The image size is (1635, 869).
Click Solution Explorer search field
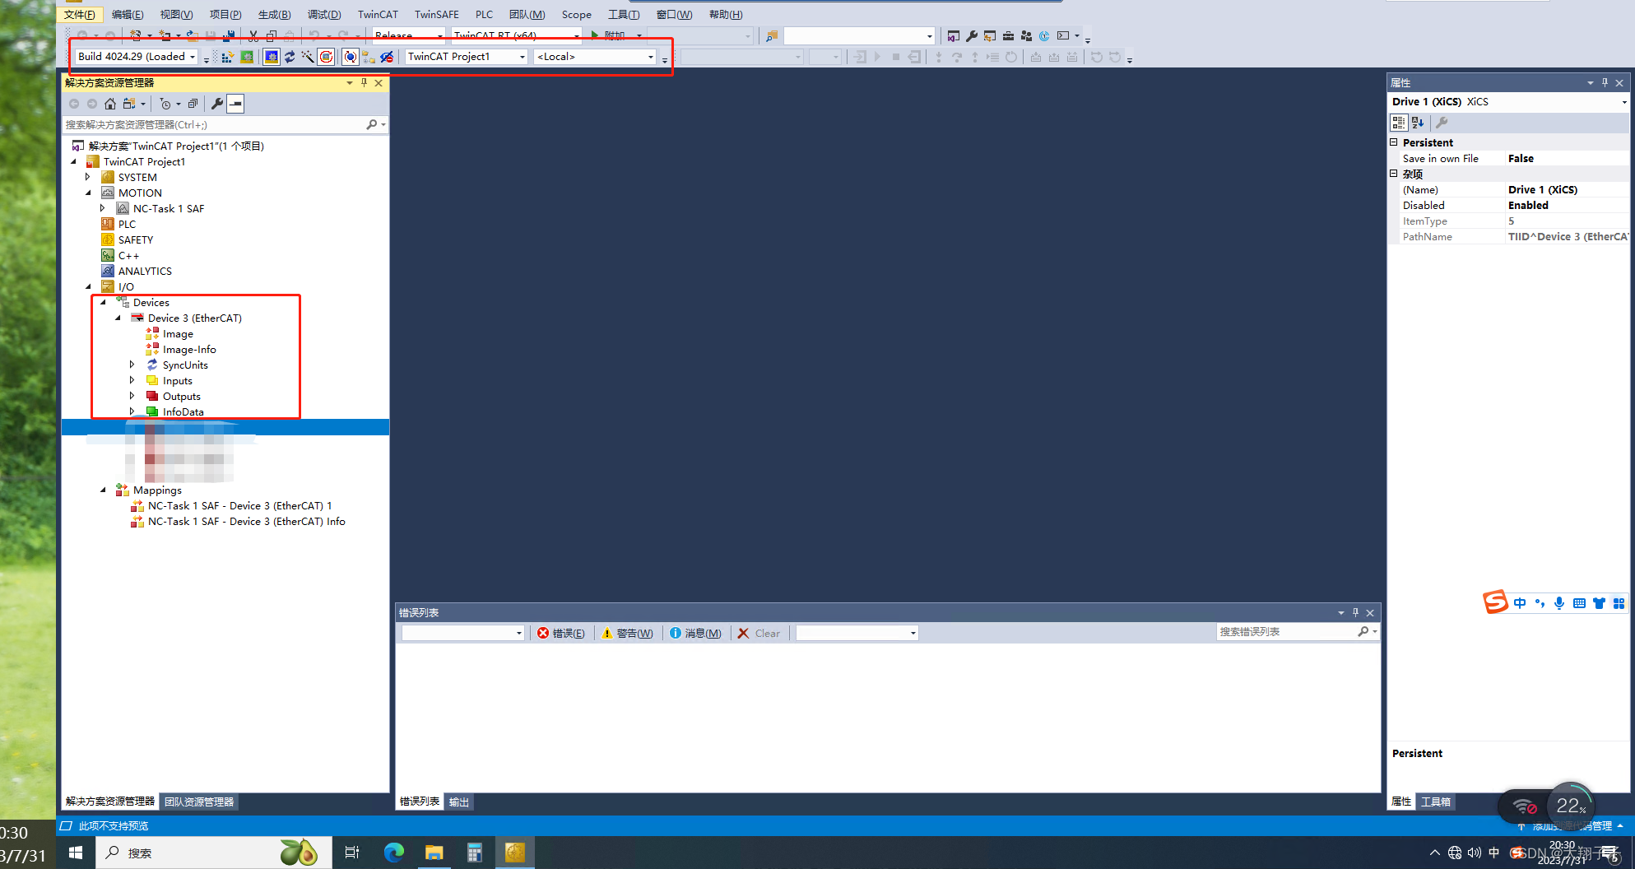214,124
